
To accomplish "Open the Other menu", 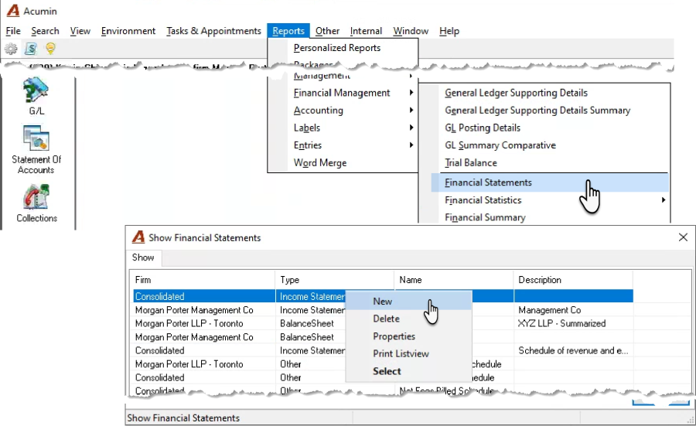I will tap(328, 31).
